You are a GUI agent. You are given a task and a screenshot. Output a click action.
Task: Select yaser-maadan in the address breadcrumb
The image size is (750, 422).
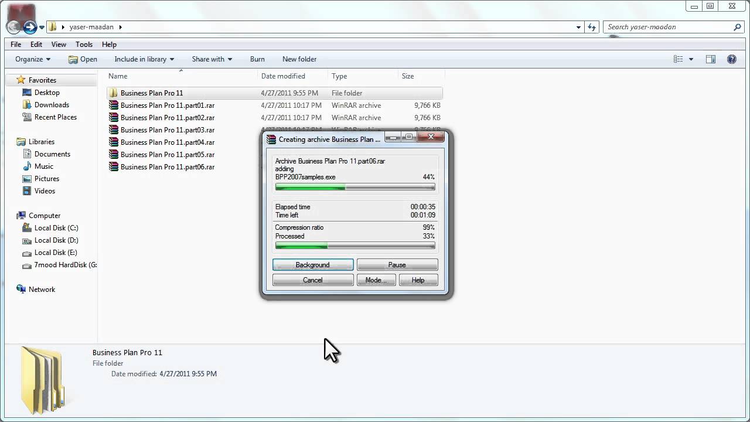pos(93,27)
